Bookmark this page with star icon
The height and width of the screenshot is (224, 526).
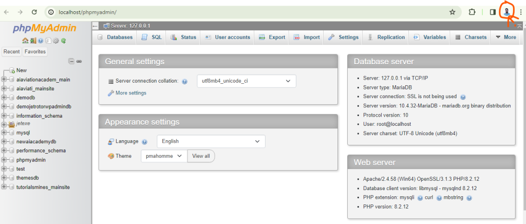(x=452, y=12)
